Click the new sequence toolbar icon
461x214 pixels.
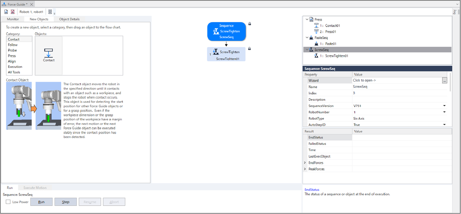click(x=6, y=12)
